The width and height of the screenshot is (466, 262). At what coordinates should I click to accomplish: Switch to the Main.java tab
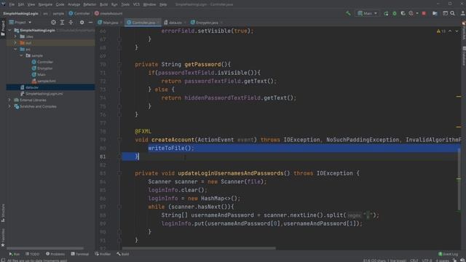pyautogui.click(x=108, y=23)
